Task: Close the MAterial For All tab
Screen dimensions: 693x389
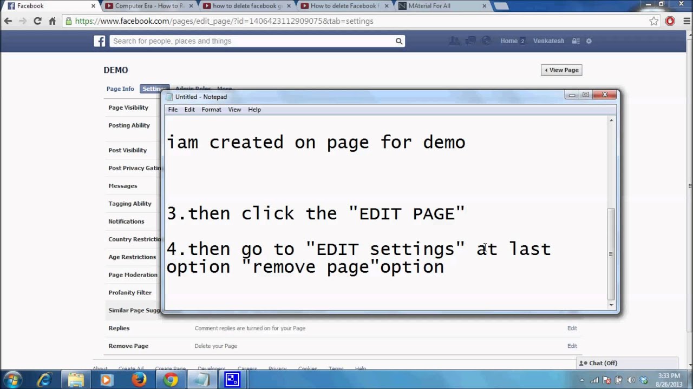Action: [x=484, y=6]
